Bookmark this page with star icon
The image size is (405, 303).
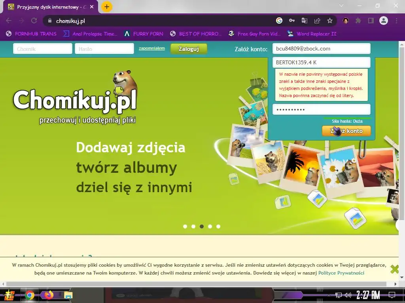[x=330, y=21]
